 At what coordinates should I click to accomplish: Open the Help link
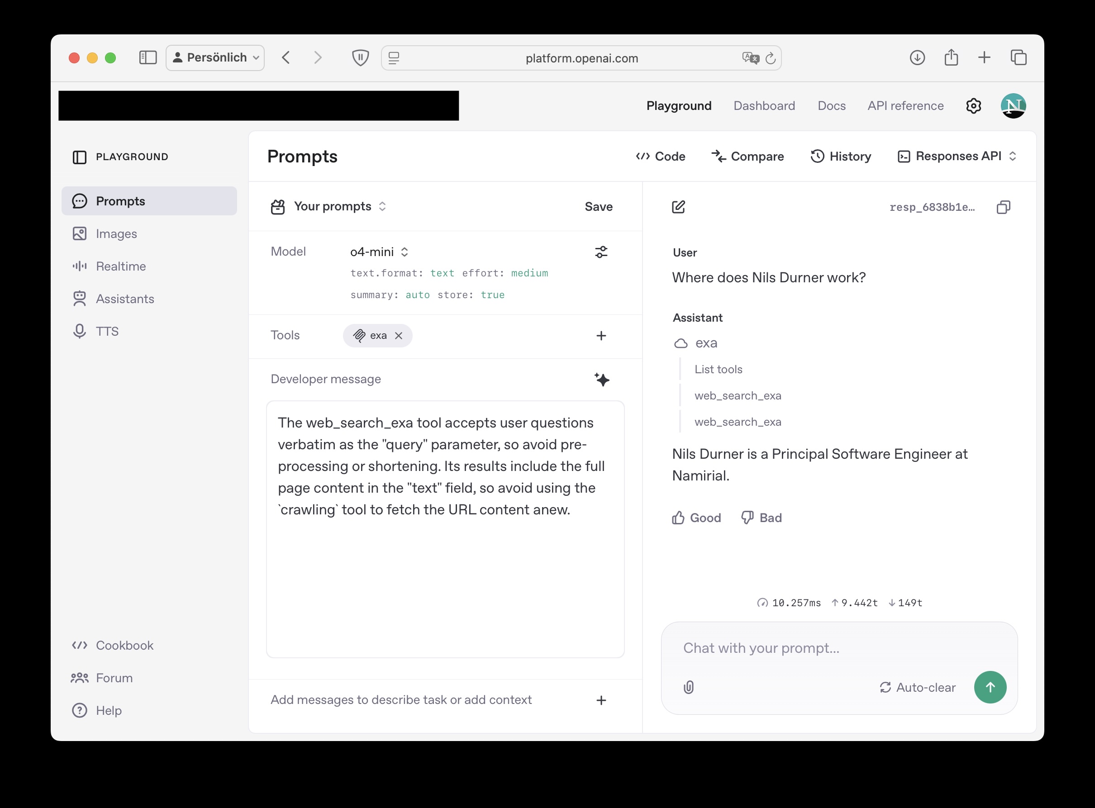[x=97, y=710]
